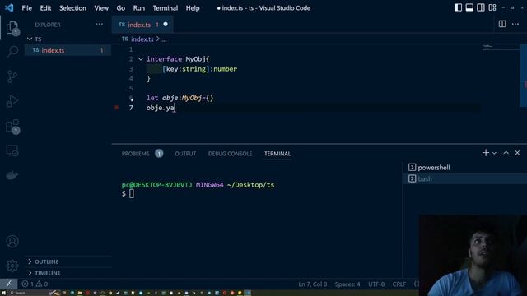Select the Terminal panel tab

277,154
